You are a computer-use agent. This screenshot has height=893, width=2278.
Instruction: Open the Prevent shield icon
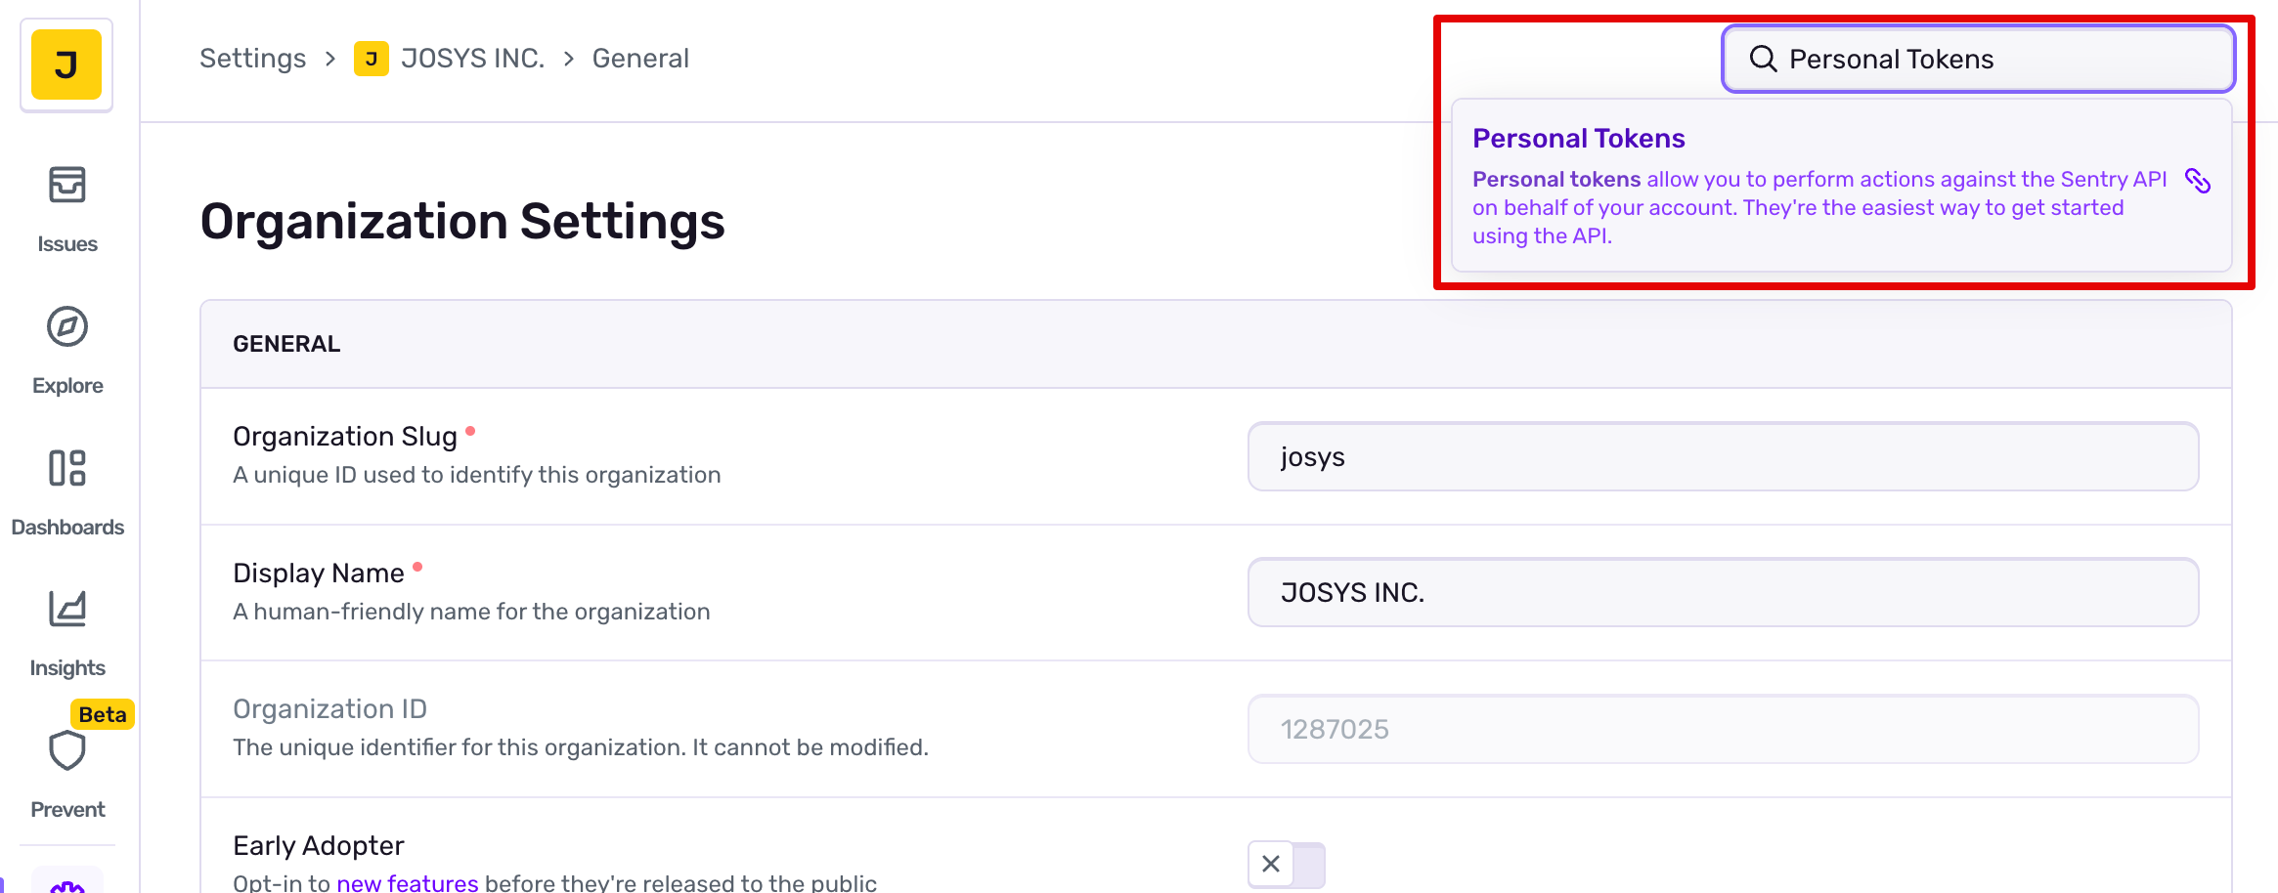pyautogui.click(x=67, y=751)
